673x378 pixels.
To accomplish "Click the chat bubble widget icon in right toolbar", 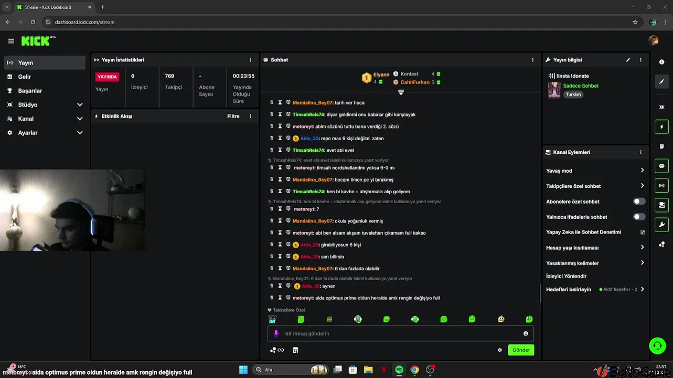I will (661, 166).
